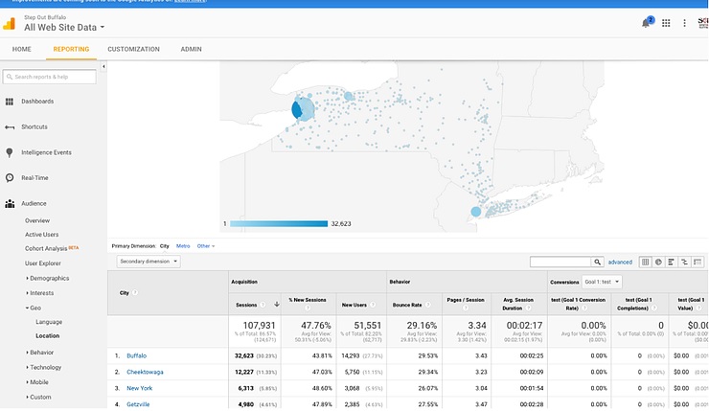Click the Google Analytics logo icon

(x=9, y=23)
